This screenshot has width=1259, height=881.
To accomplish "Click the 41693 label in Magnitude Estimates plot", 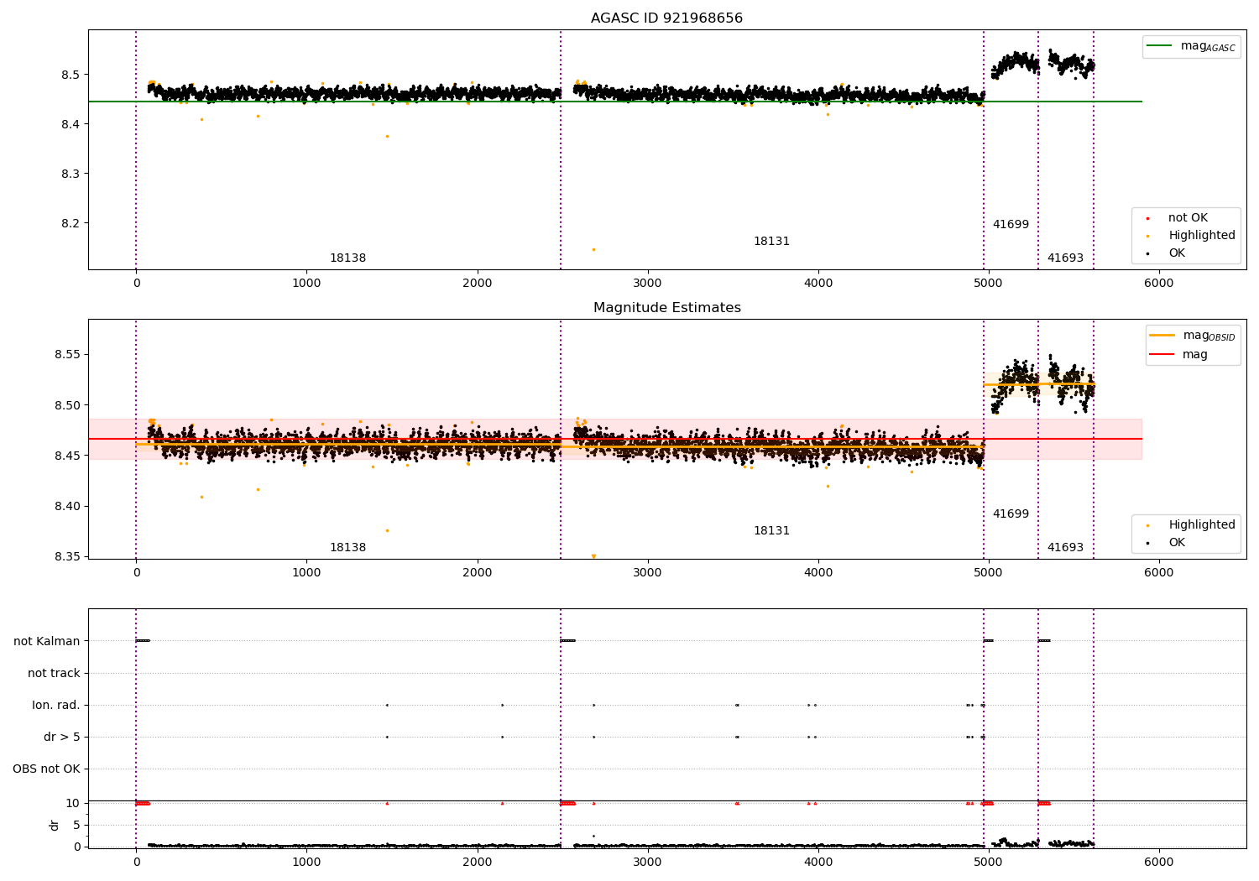I will point(1065,548).
